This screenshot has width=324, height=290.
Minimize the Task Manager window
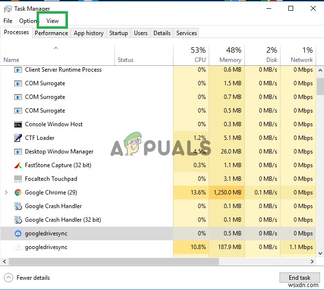(x=269, y=8)
